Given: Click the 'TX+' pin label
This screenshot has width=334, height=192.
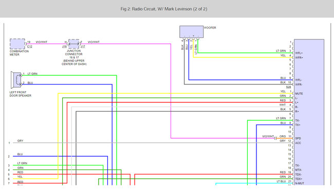Looking at the screenshot, I should click(298, 125).
